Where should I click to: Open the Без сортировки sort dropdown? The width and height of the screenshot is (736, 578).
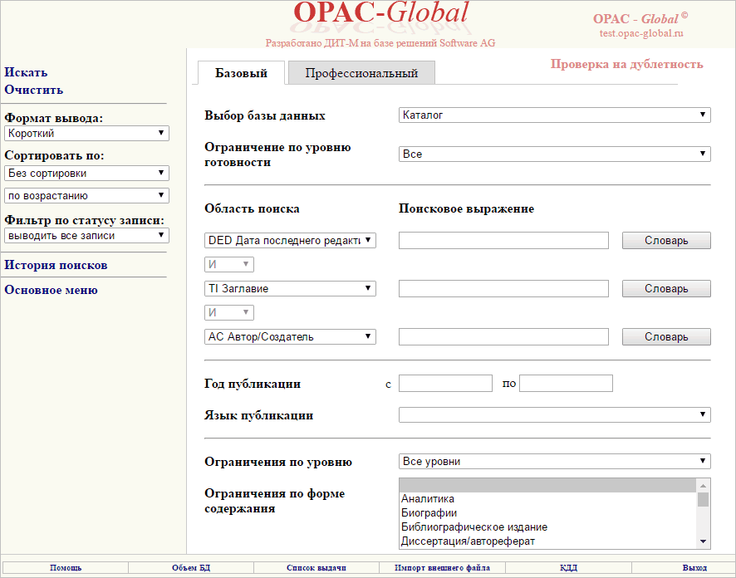click(x=86, y=173)
